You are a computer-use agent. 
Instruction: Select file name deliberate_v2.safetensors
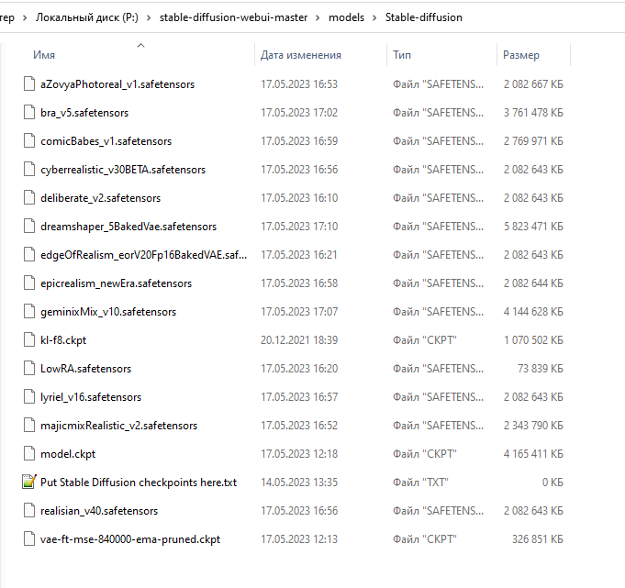coord(100,198)
